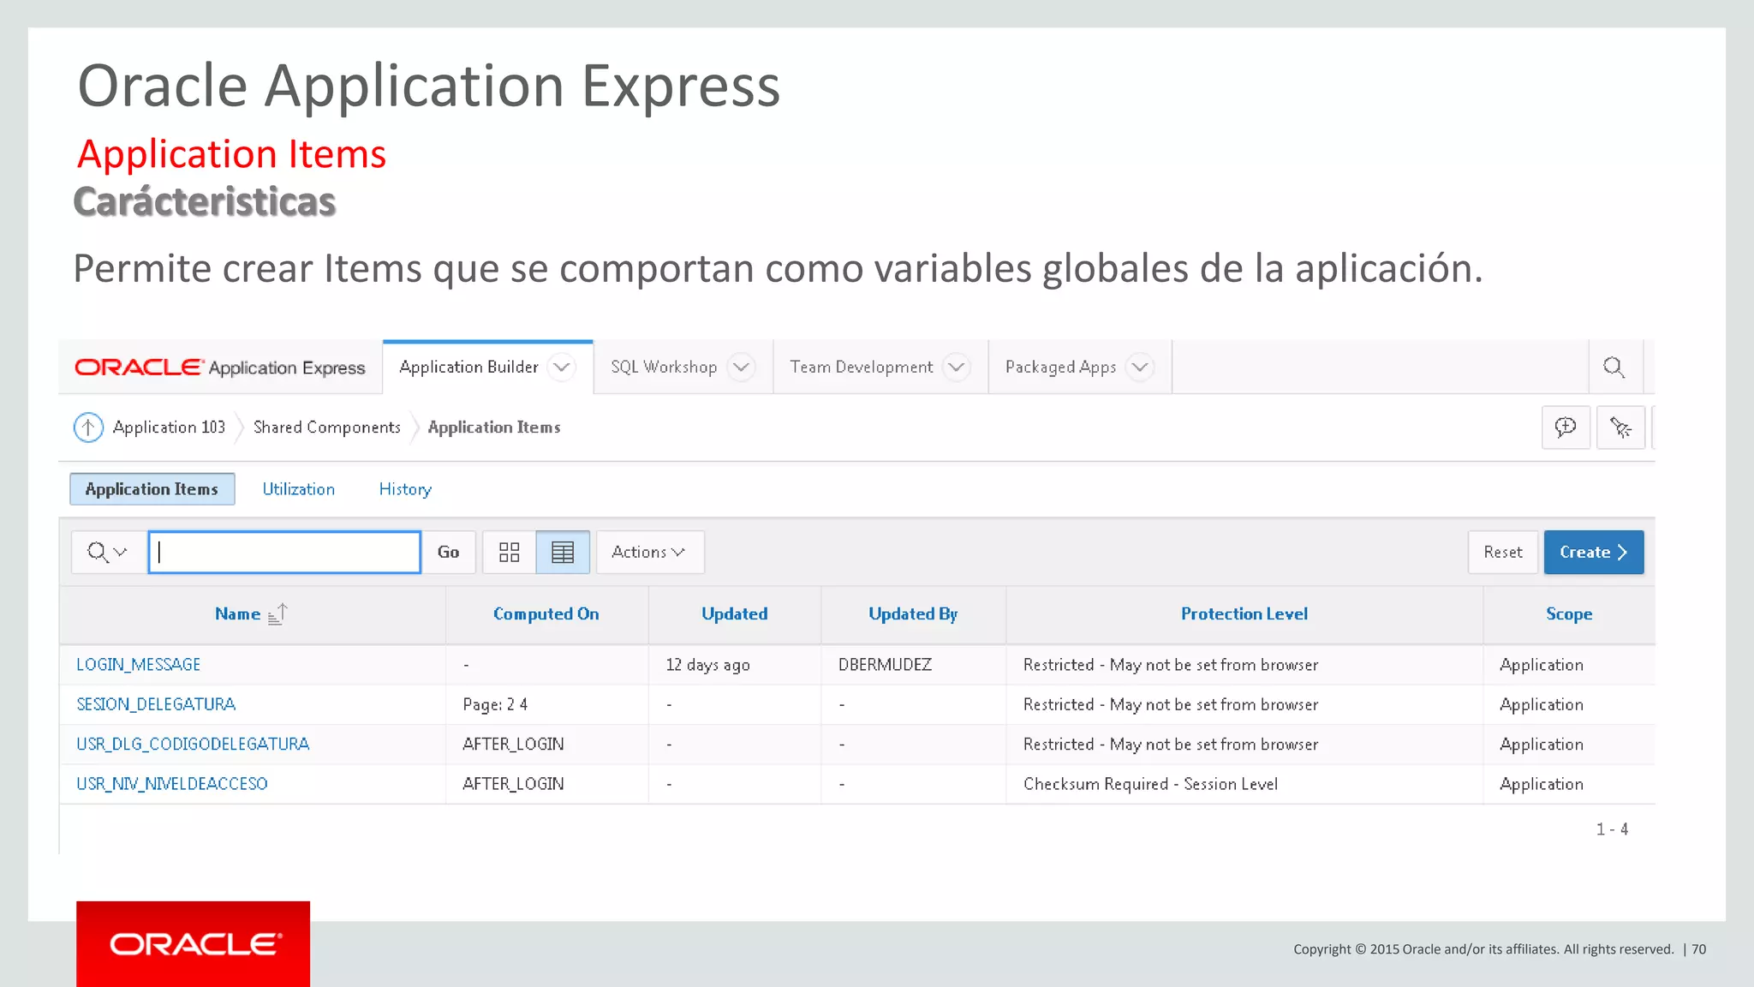Expand the Packaged Apps dropdown arrow
Screen dimensions: 1754x987
point(1140,368)
